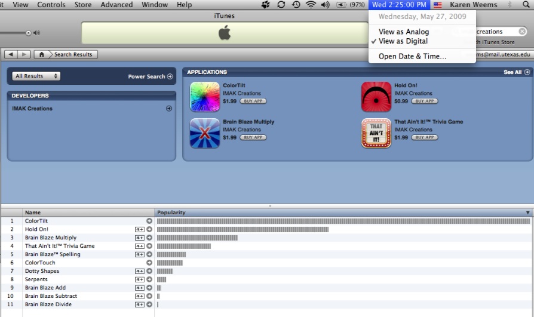
Task: Click See All applications link
Action: point(516,72)
